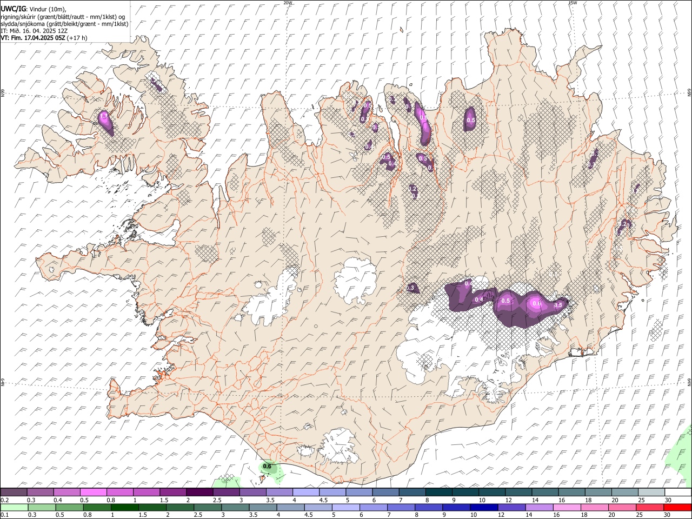
Task: Click the pale green 0.1 swatch in bottom legend
Action: 15,507
